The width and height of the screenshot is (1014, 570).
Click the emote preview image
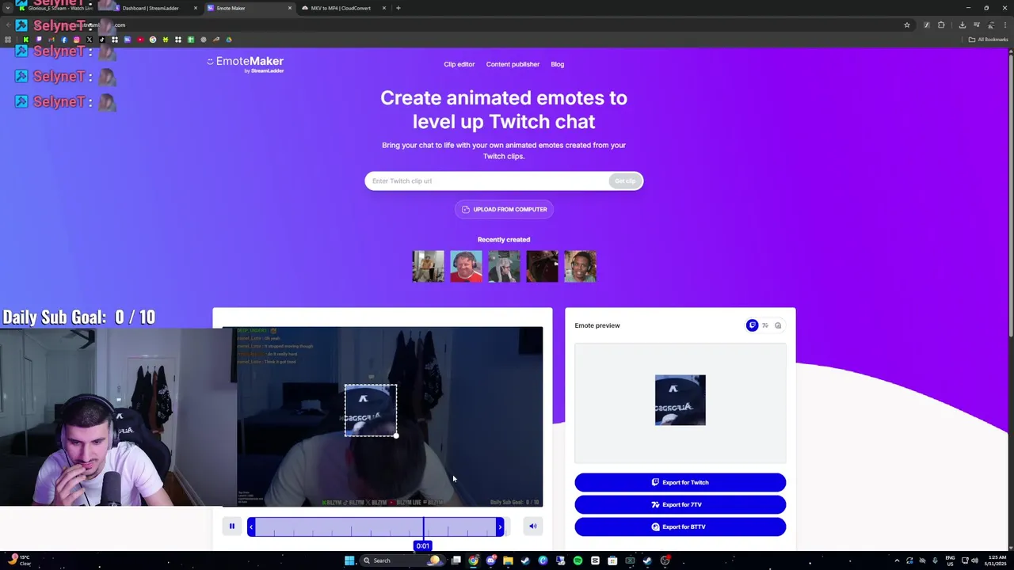(680, 400)
